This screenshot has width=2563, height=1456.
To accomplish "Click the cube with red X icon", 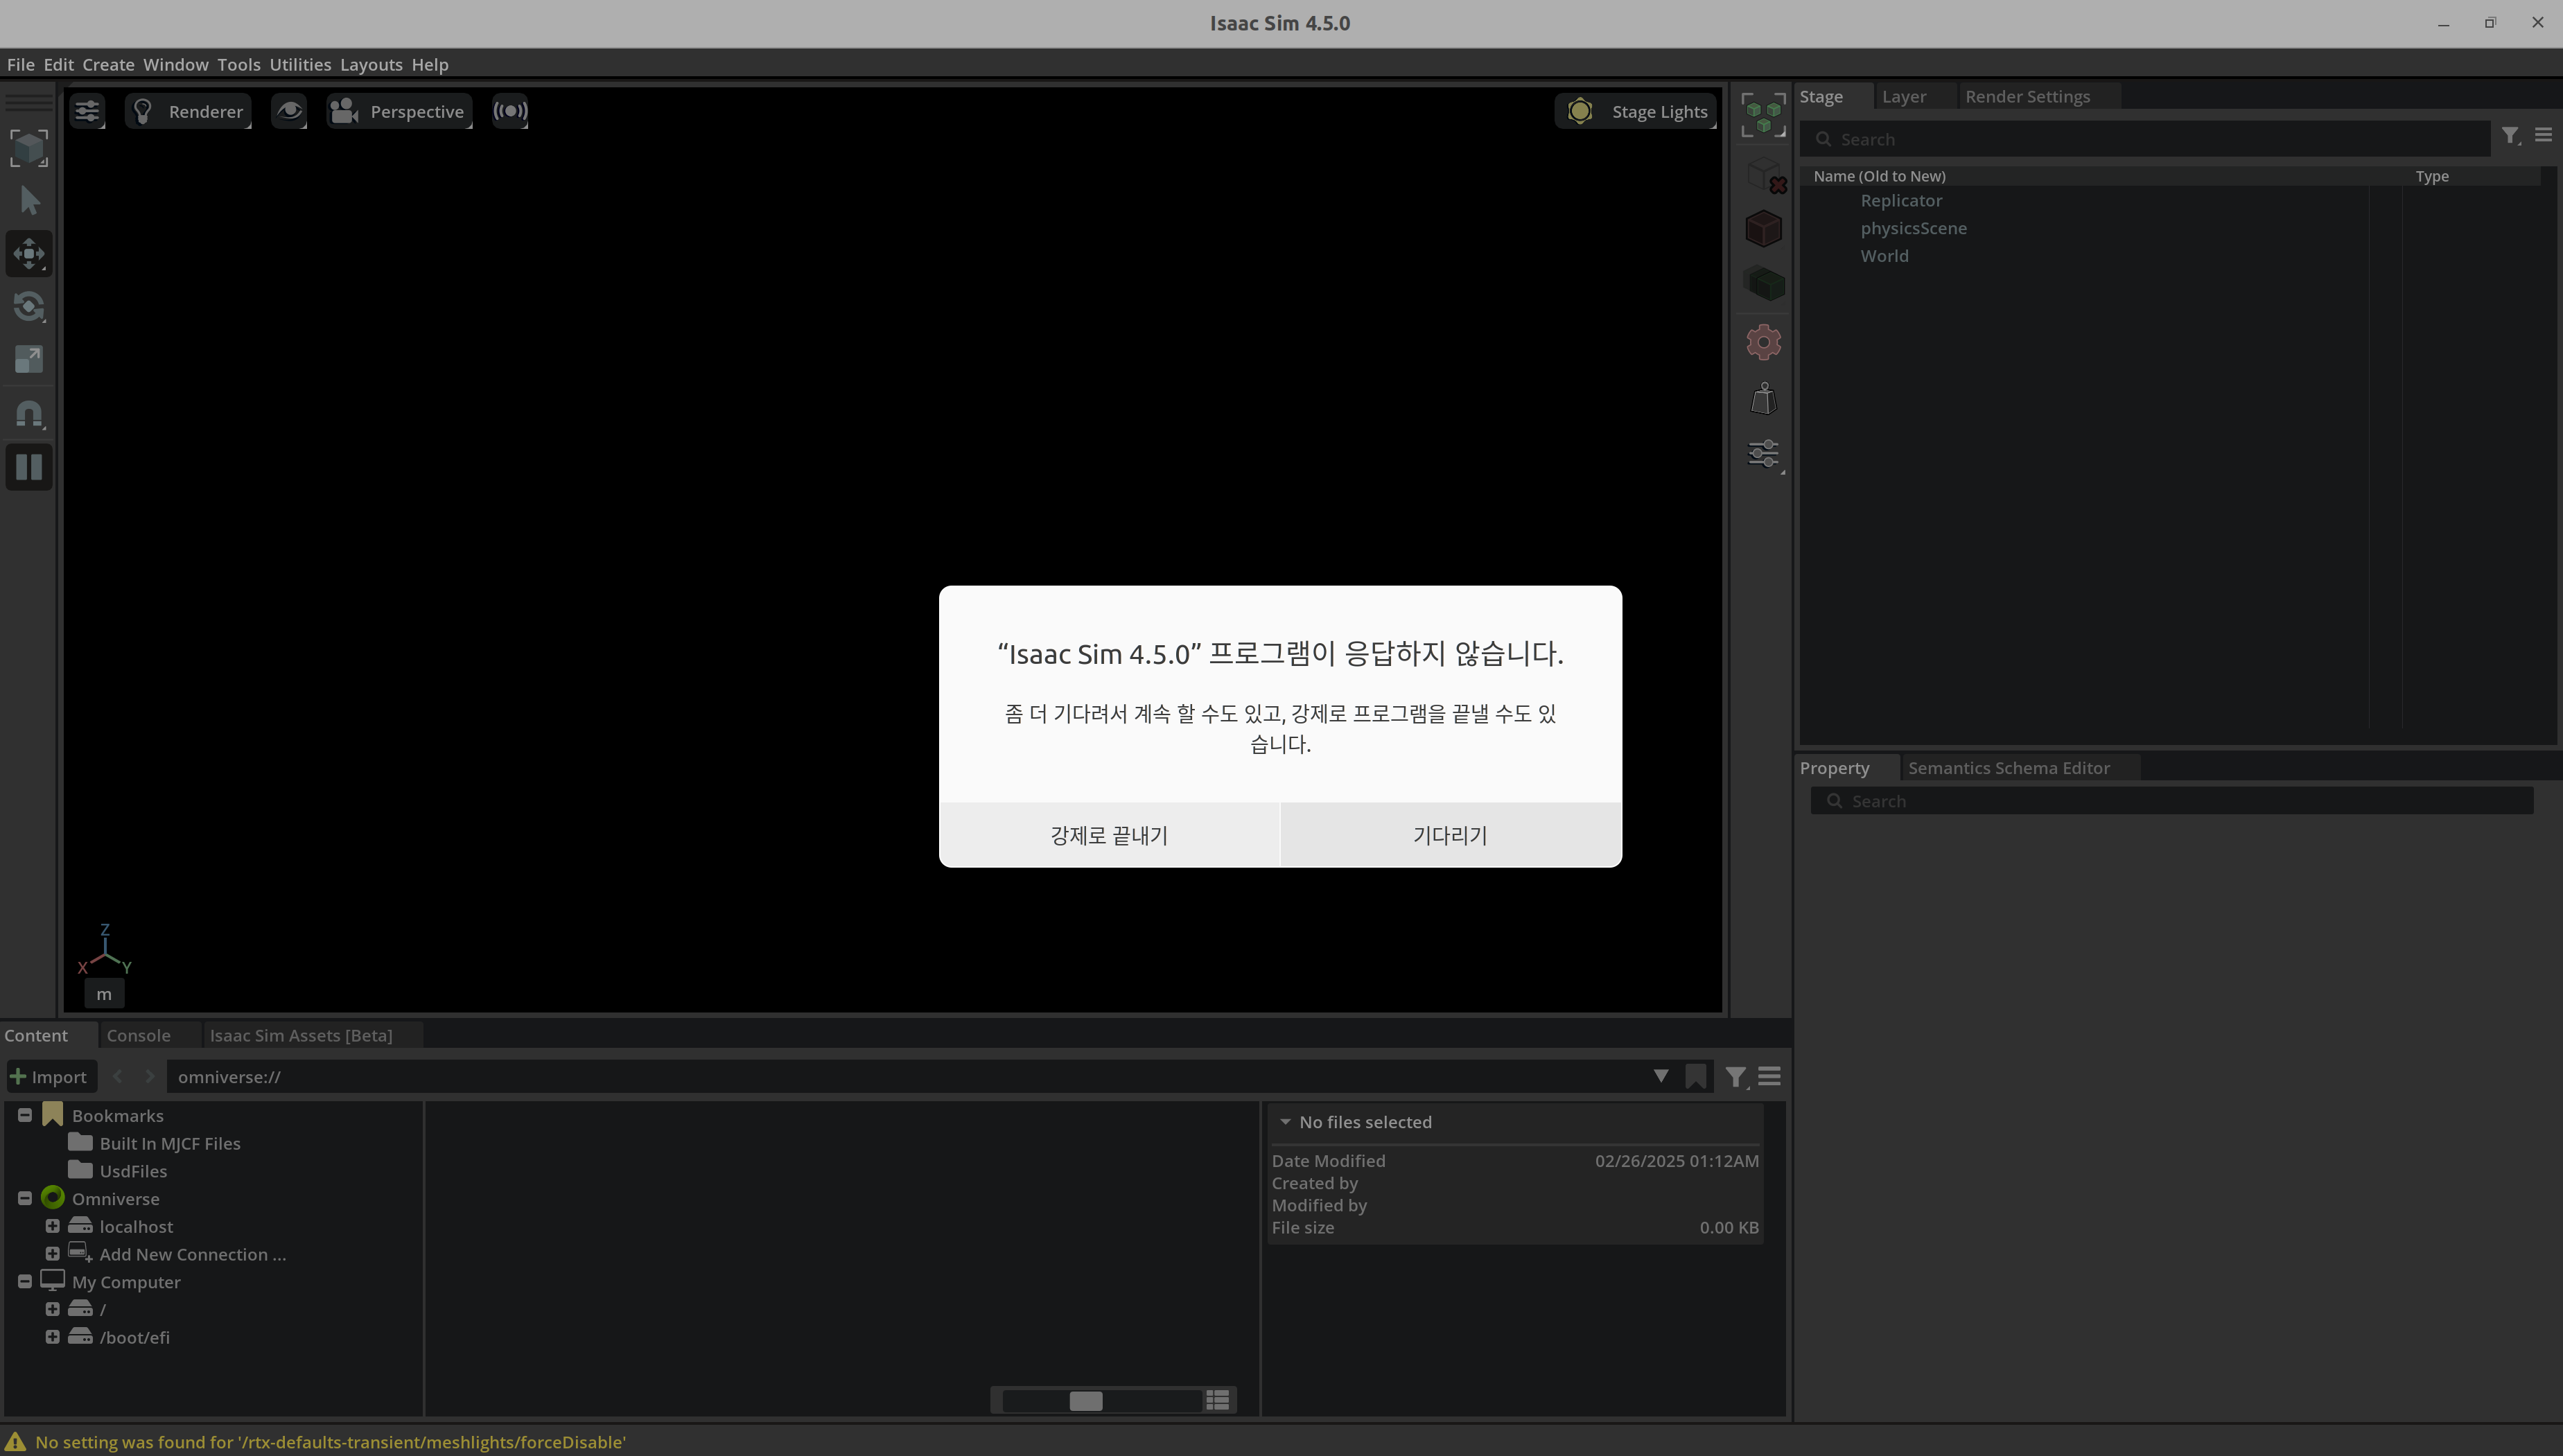I will (1765, 176).
